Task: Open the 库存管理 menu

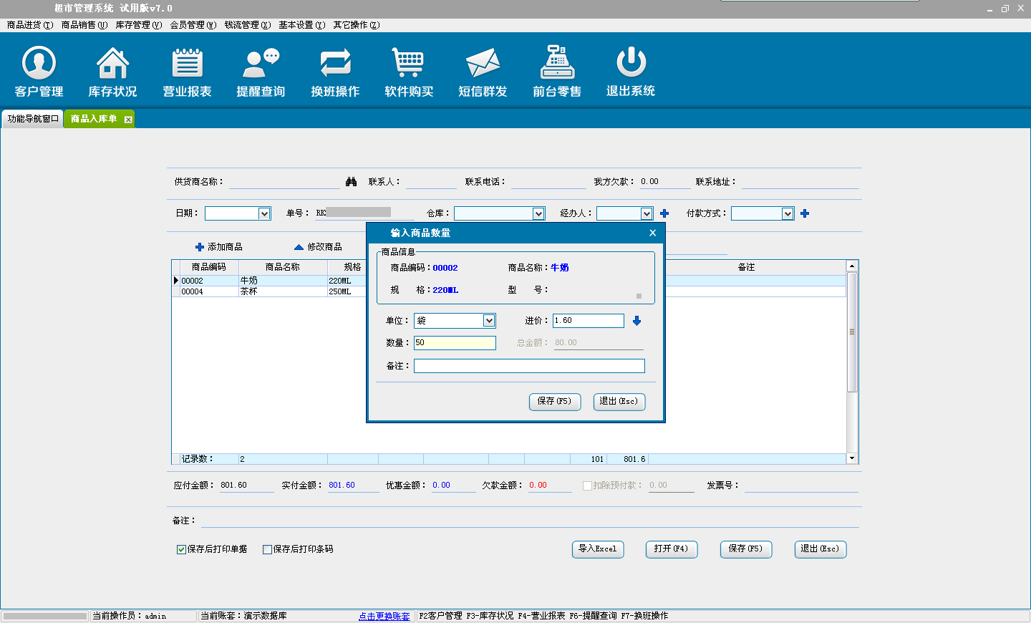Action: [x=138, y=25]
